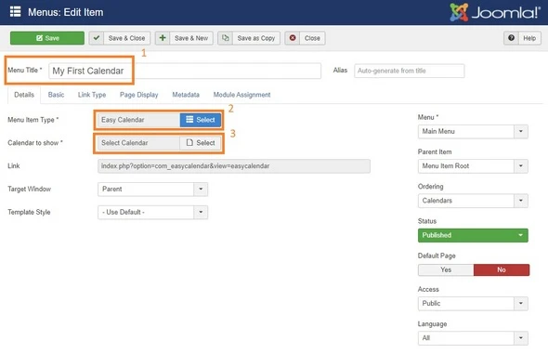Screen dimensions: 548x354
Task: Click Save as Copy label
Action: 256,38
